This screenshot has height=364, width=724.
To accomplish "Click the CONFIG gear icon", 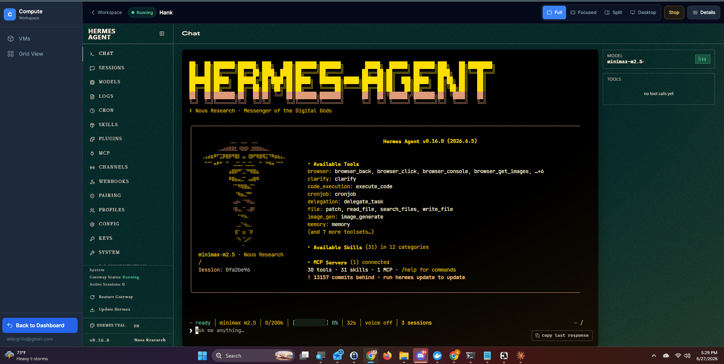I will pyautogui.click(x=92, y=224).
